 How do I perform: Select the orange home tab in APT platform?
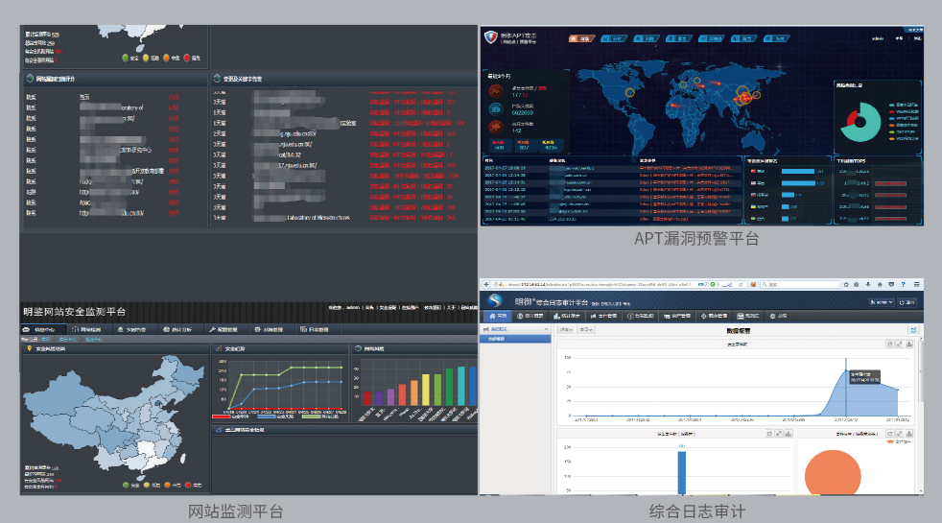(x=579, y=38)
